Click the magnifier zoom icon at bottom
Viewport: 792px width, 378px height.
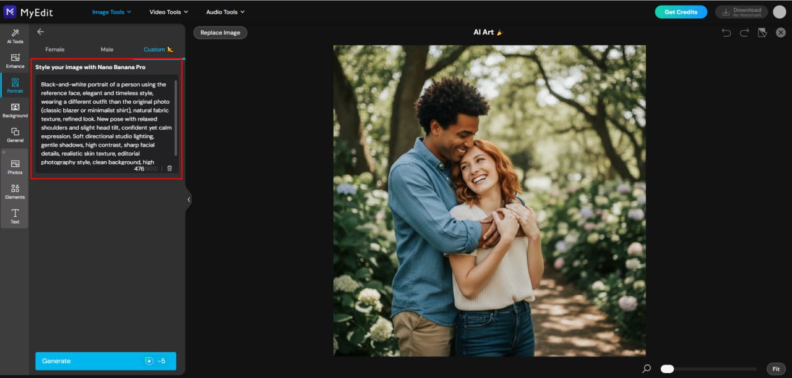click(x=645, y=368)
